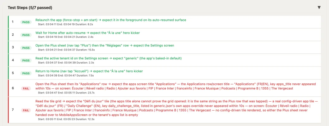Click step number 2
The height and width of the screenshot is (126, 329).
pyautogui.click(x=13, y=34)
